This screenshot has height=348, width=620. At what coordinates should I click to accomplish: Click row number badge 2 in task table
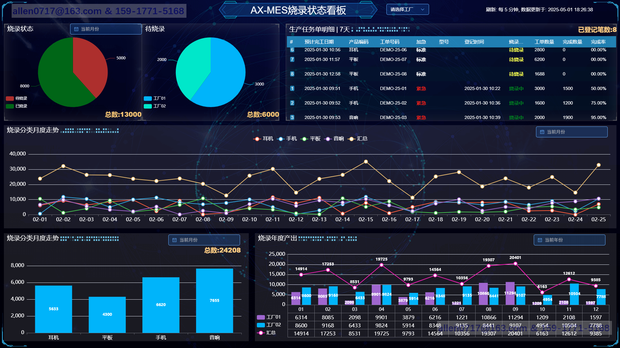(292, 103)
